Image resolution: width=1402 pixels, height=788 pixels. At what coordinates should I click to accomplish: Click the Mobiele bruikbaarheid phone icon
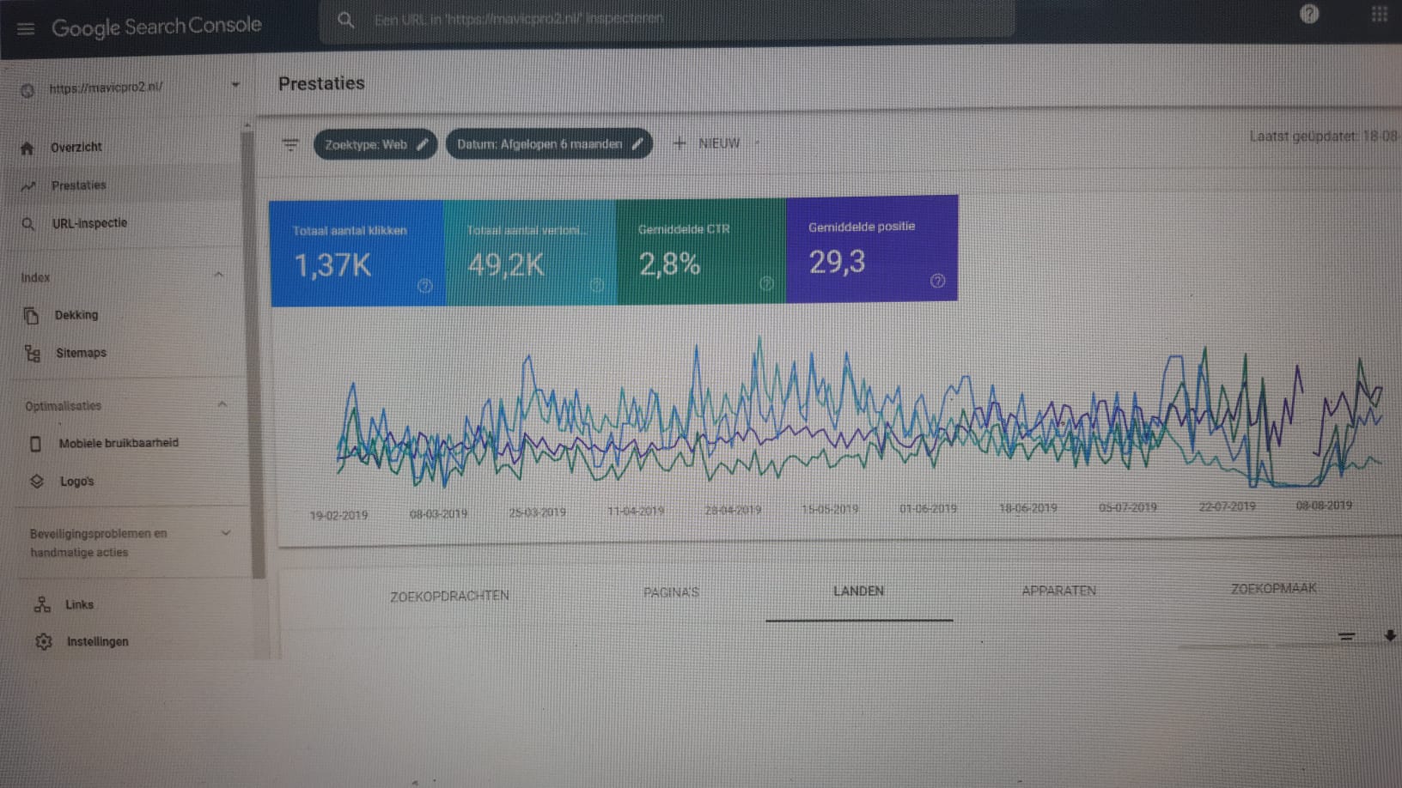click(x=35, y=444)
